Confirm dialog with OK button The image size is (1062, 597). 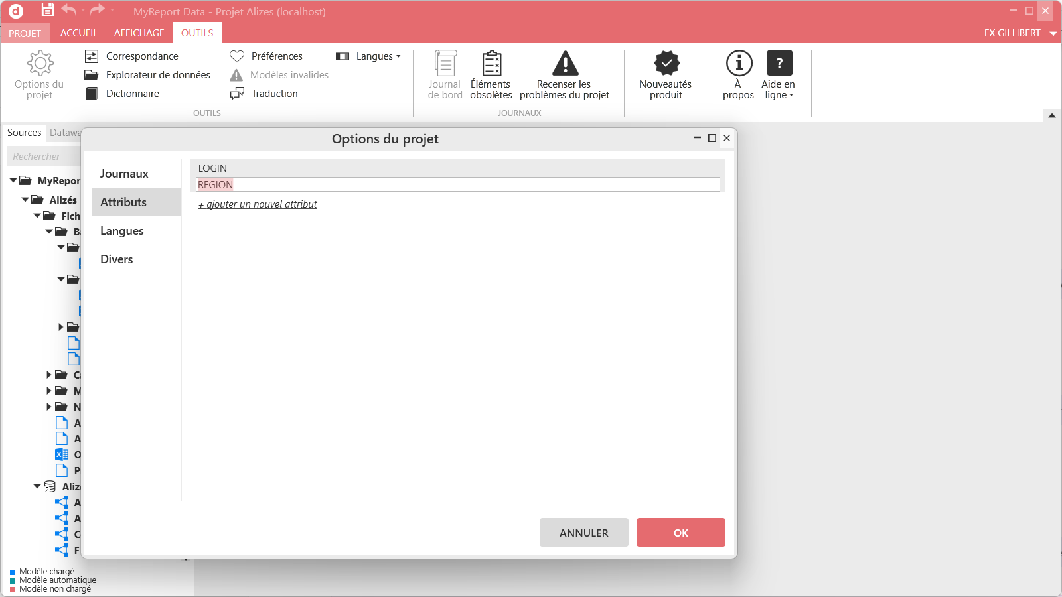tap(681, 533)
